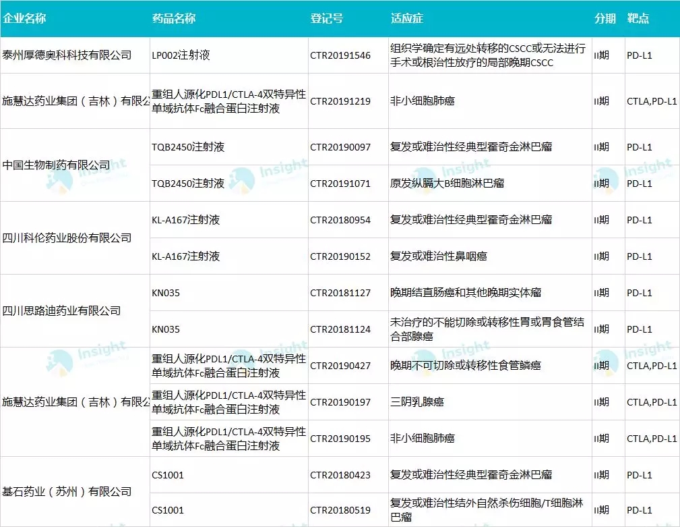The height and width of the screenshot is (527, 680).
Task: Click 霍奇金淋巴瘤 indication in the CTR20180423 row
Action: 471,475
